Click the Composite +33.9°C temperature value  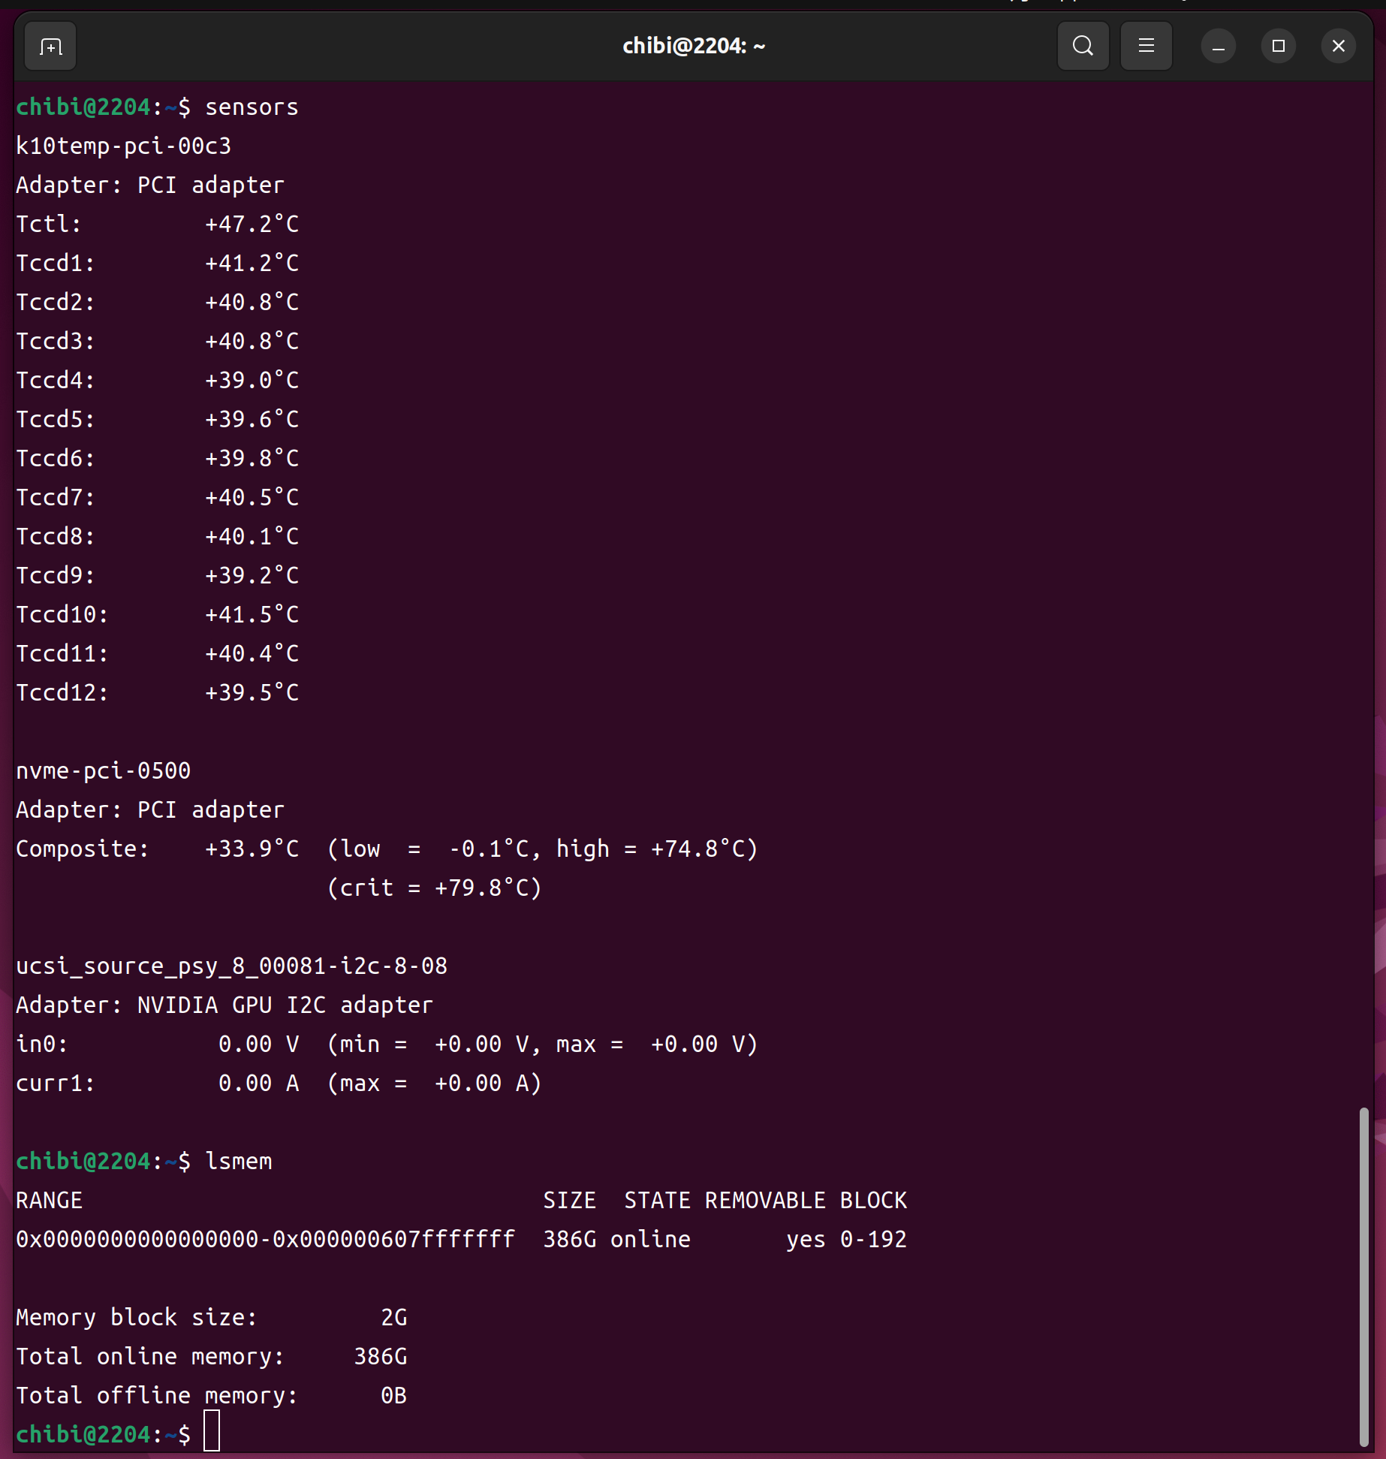(252, 849)
